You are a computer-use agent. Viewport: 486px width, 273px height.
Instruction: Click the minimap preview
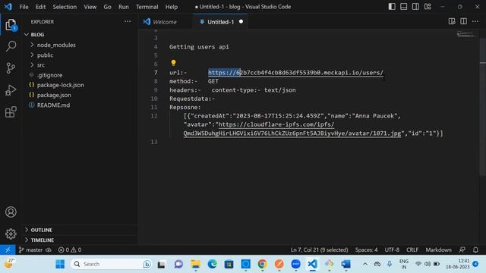(x=465, y=34)
